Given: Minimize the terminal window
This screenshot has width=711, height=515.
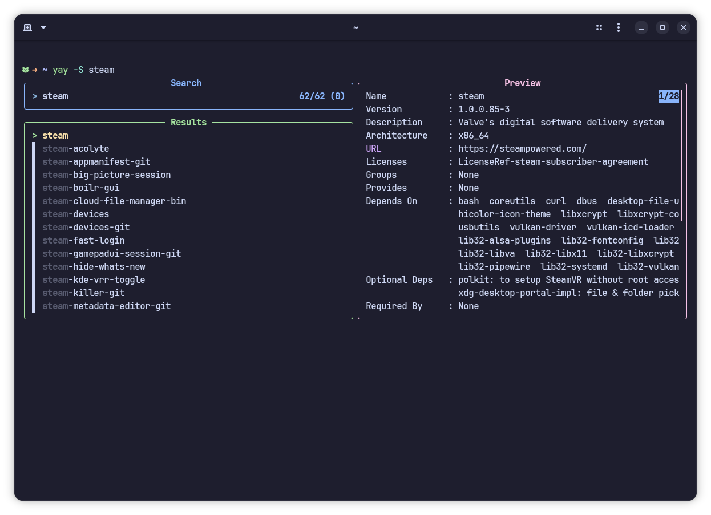Looking at the screenshot, I should 641,27.
